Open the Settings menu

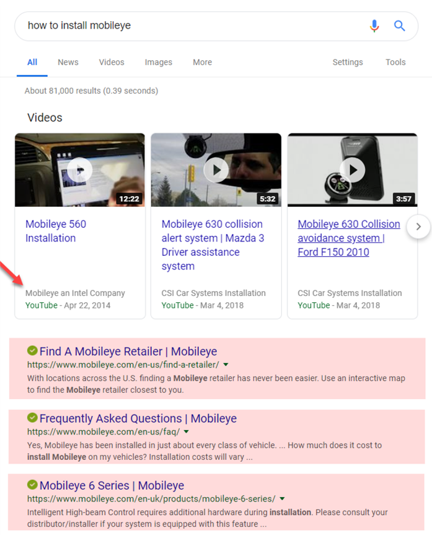[348, 62]
